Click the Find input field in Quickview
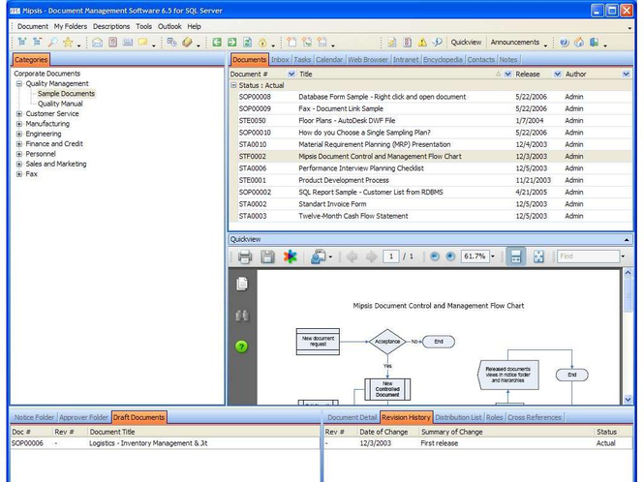The height and width of the screenshot is (482, 644). pos(588,256)
